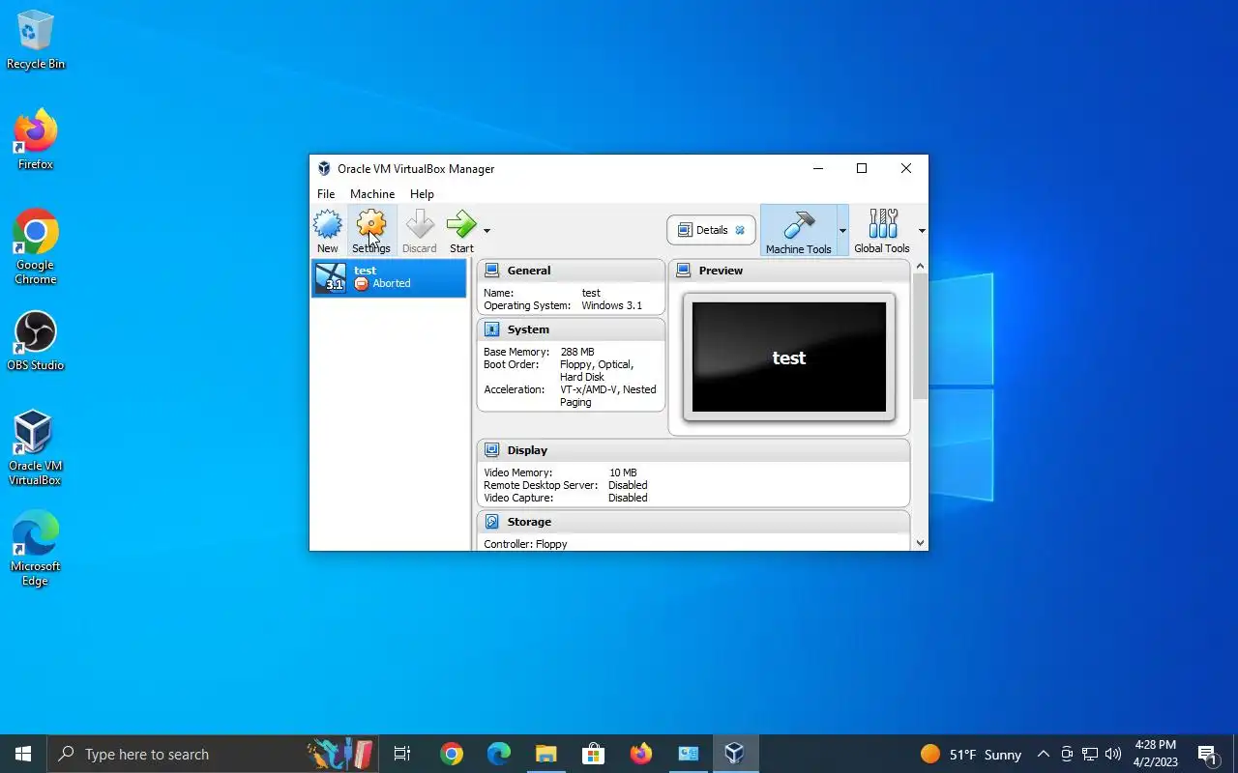The width and height of the screenshot is (1238, 773).
Task: Click the 'Windows 3.1' operating system value
Action: 611,305
